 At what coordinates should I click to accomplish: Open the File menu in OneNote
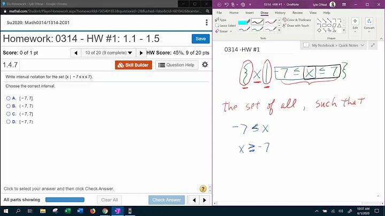(219, 12)
